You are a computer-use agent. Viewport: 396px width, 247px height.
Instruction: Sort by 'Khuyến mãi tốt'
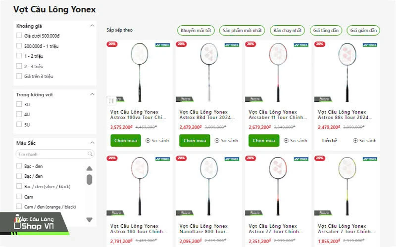(x=196, y=31)
